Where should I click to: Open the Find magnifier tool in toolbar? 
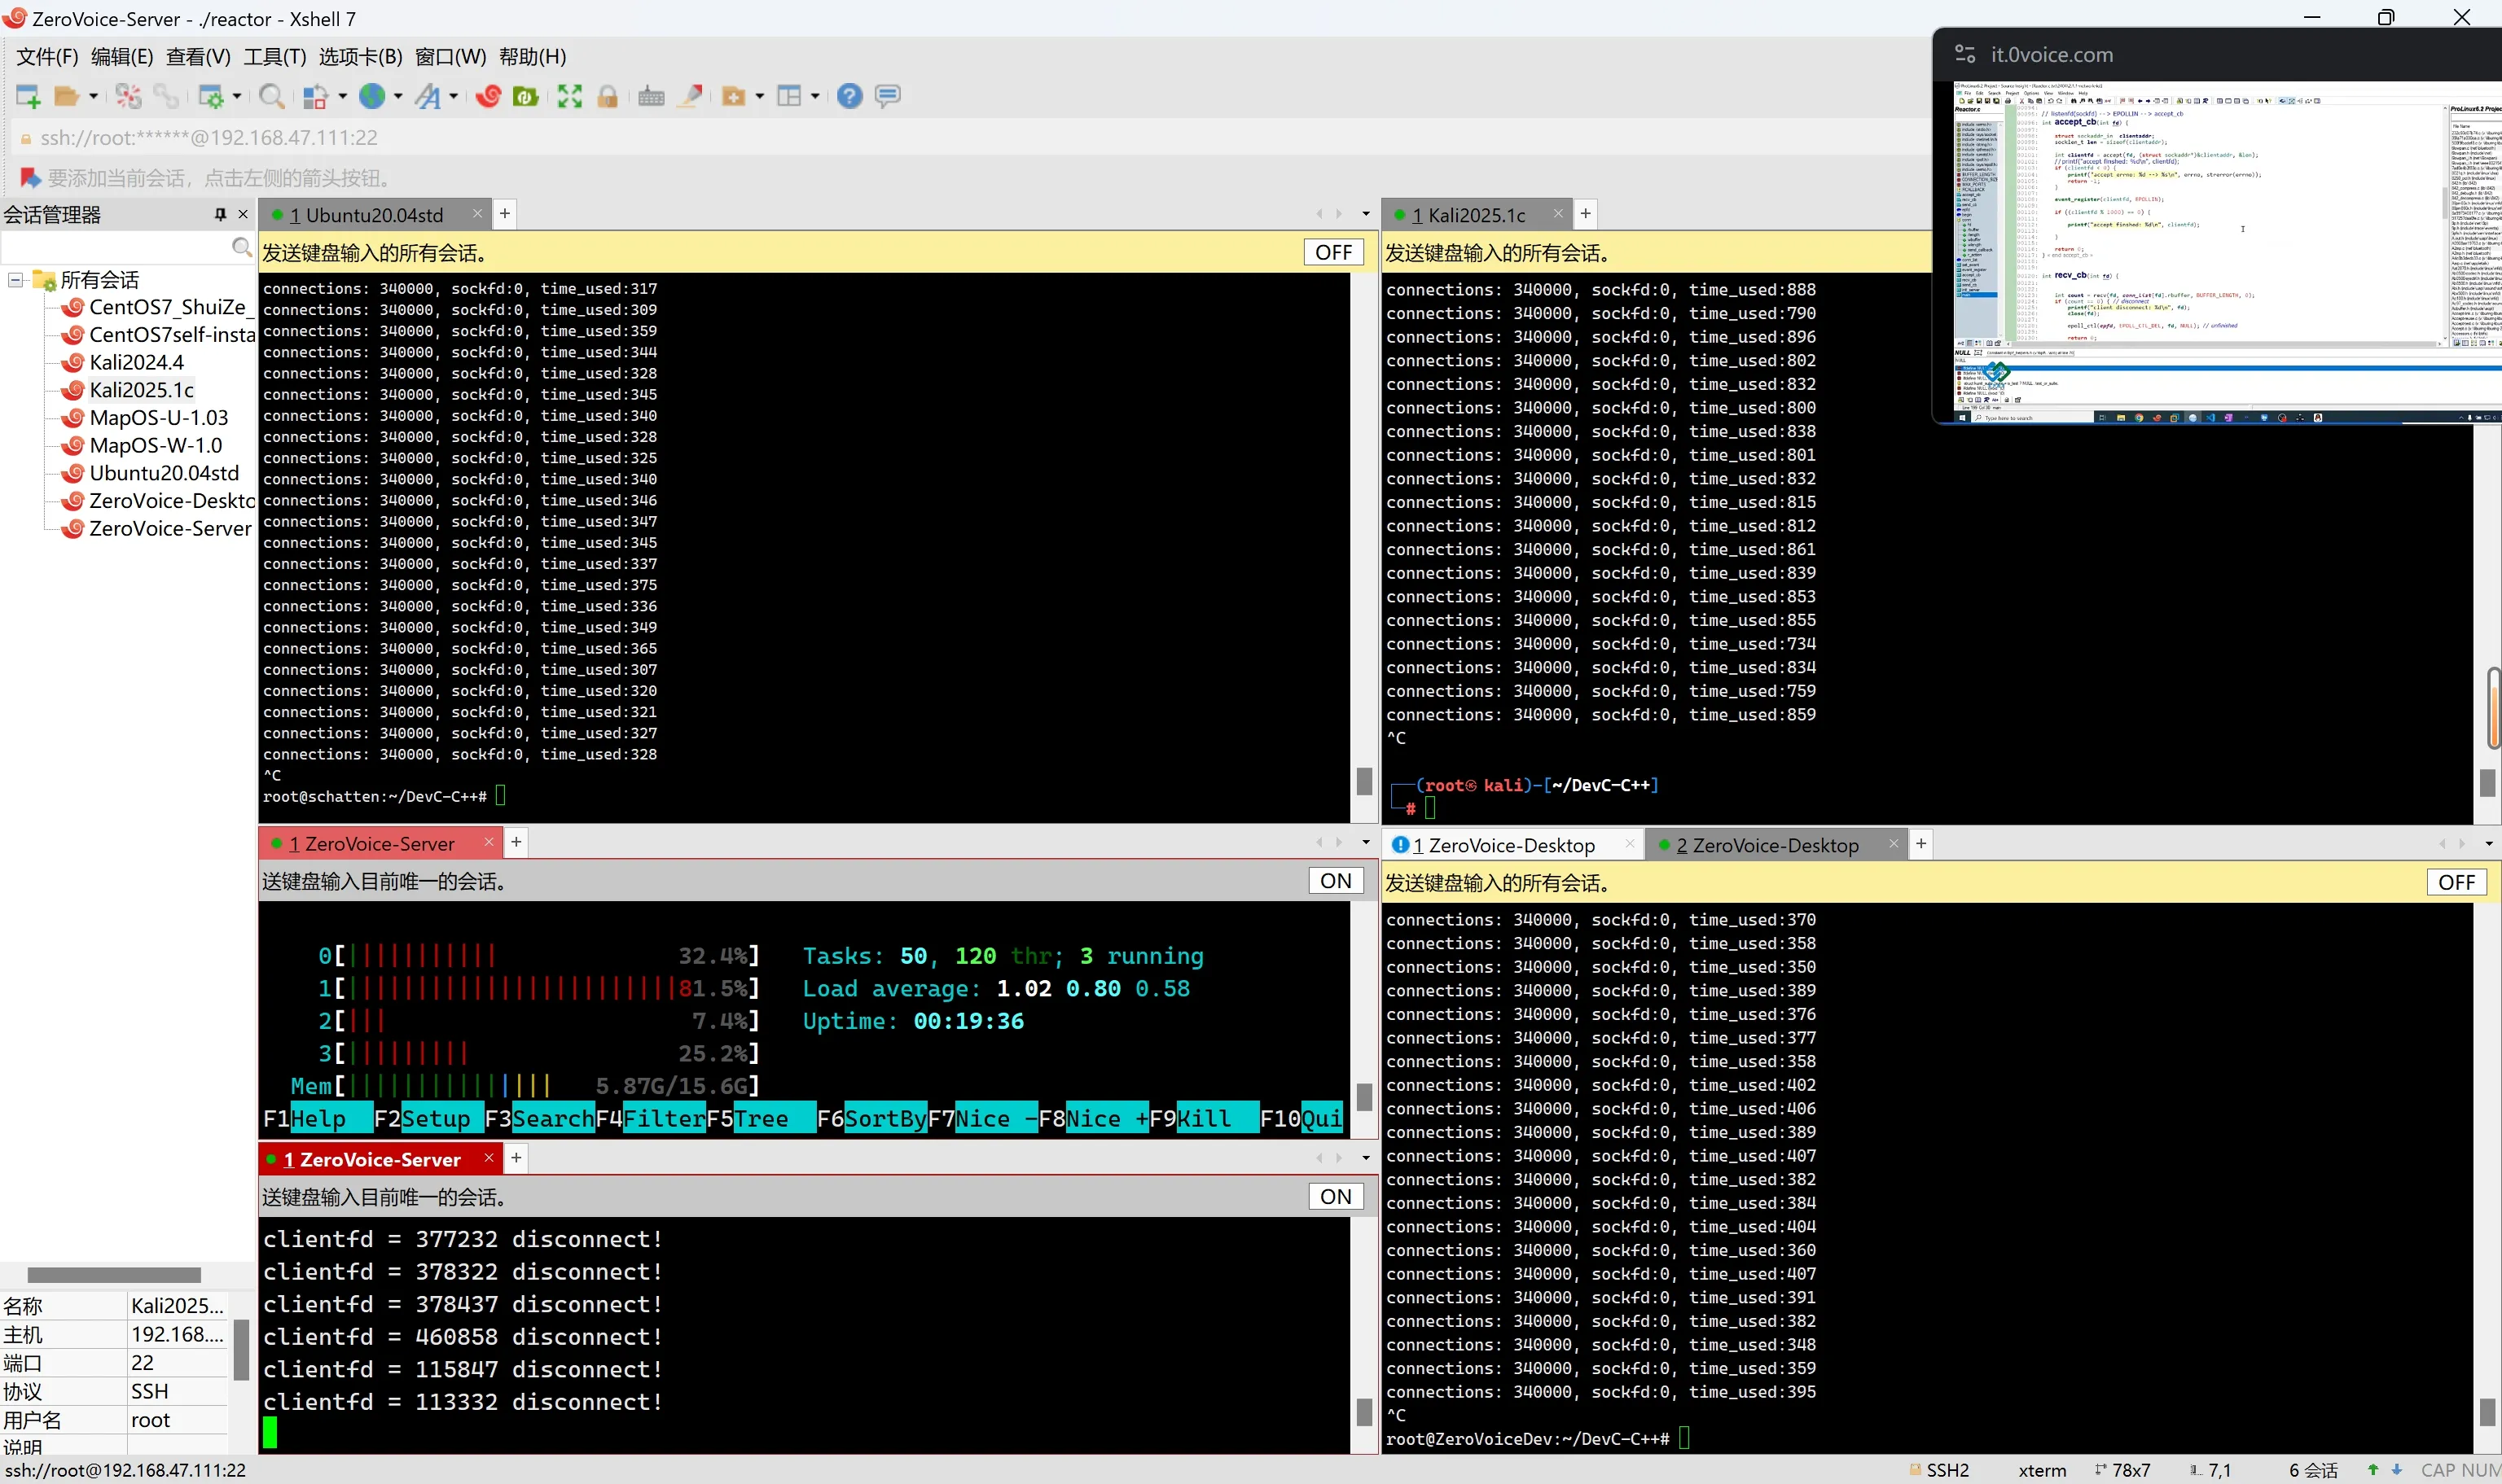(270, 96)
